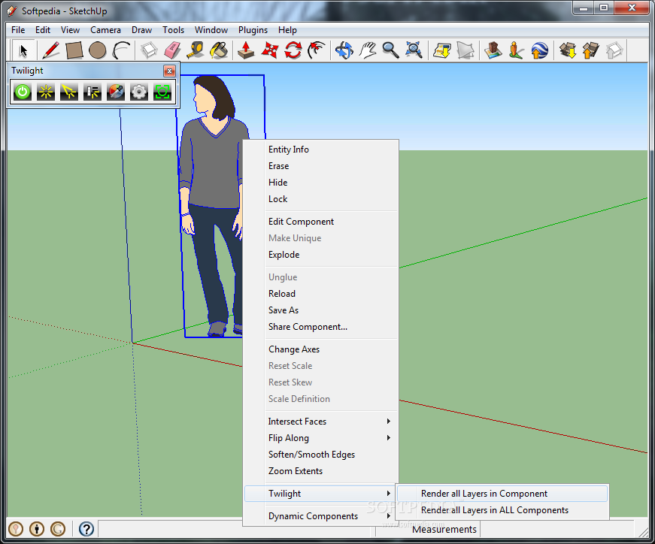Select the Pan hand tool

click(368, 50)
